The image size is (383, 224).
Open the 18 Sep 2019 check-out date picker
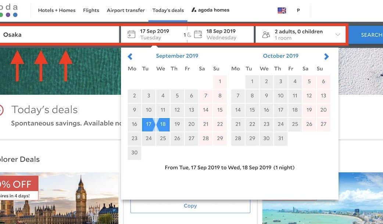click(x=221, y=34)
